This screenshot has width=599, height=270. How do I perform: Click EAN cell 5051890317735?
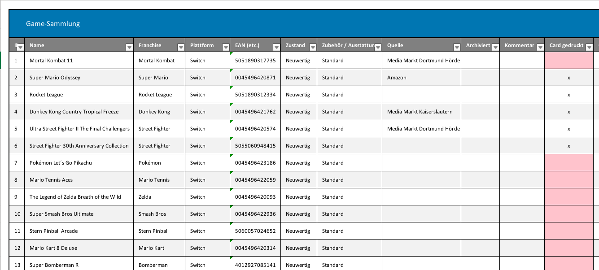pyautogui.click(x=255, y=61)
